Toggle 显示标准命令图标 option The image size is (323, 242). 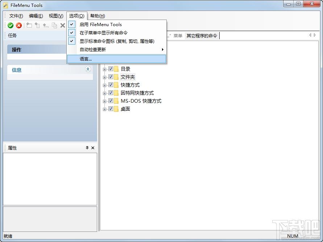(x=116, y=41)
